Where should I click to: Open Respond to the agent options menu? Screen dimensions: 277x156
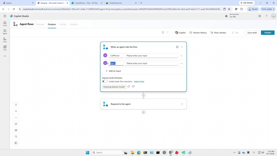tap(182, 104)
